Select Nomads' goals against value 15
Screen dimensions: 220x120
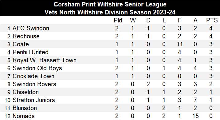pos(195,116)
